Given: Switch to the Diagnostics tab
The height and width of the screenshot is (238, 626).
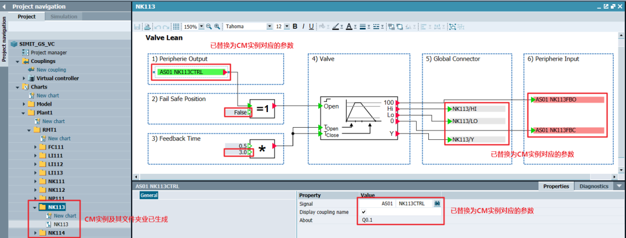Looking at the screenshot, I should [594, 186].
